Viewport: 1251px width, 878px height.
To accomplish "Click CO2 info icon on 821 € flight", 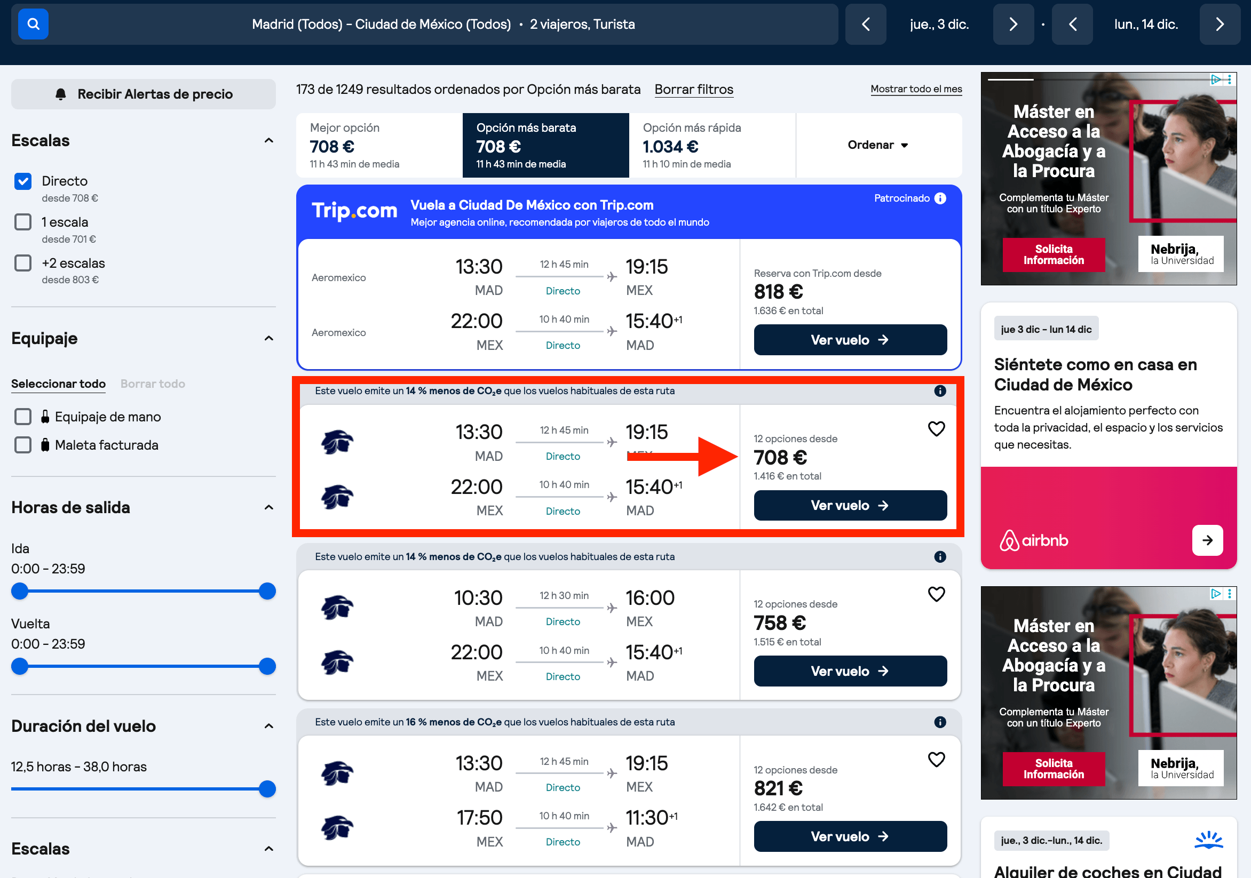I will pyautogui.click(x=940, y=722).
